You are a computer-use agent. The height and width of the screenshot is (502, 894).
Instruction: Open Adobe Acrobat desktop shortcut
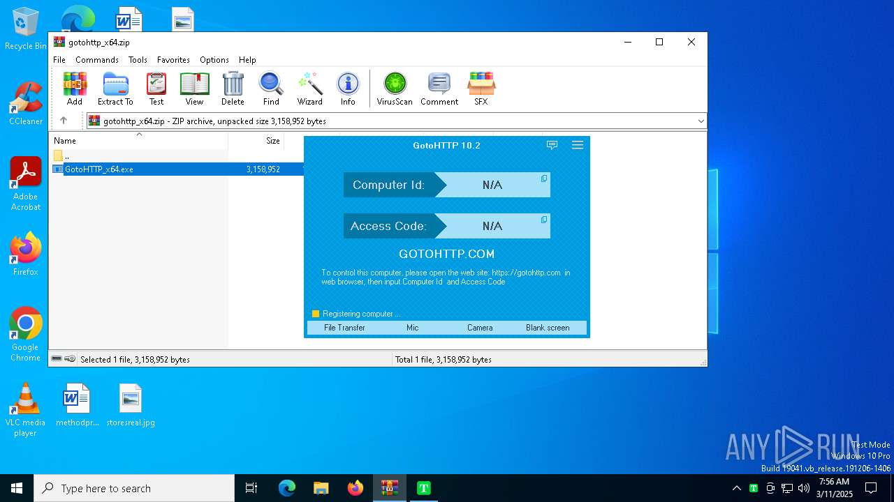click(x=26, y=183)
